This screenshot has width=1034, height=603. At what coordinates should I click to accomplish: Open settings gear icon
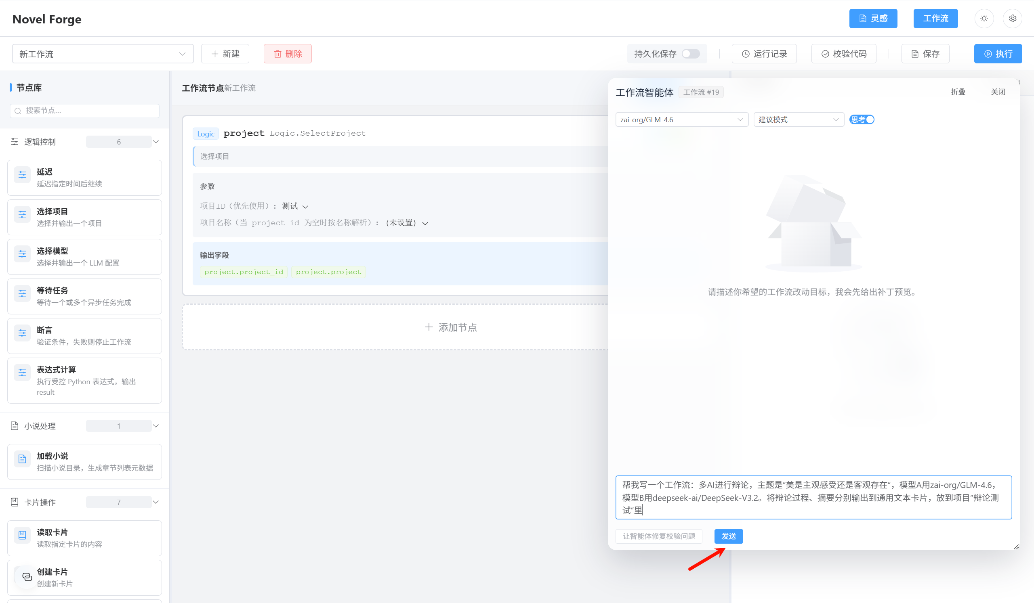click(1012, 19)
